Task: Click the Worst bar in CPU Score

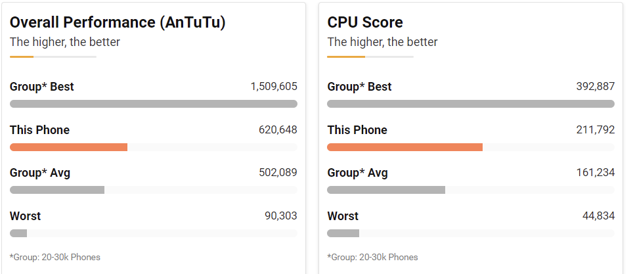Action: [x=343, y=233]
